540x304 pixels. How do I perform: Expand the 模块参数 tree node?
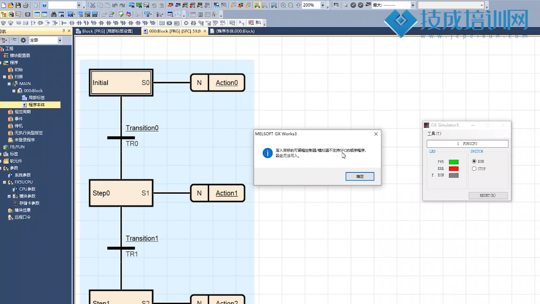[9, 196]
